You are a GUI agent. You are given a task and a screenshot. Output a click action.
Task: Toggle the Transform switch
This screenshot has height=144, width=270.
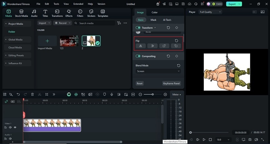click(x=138, y=28)
